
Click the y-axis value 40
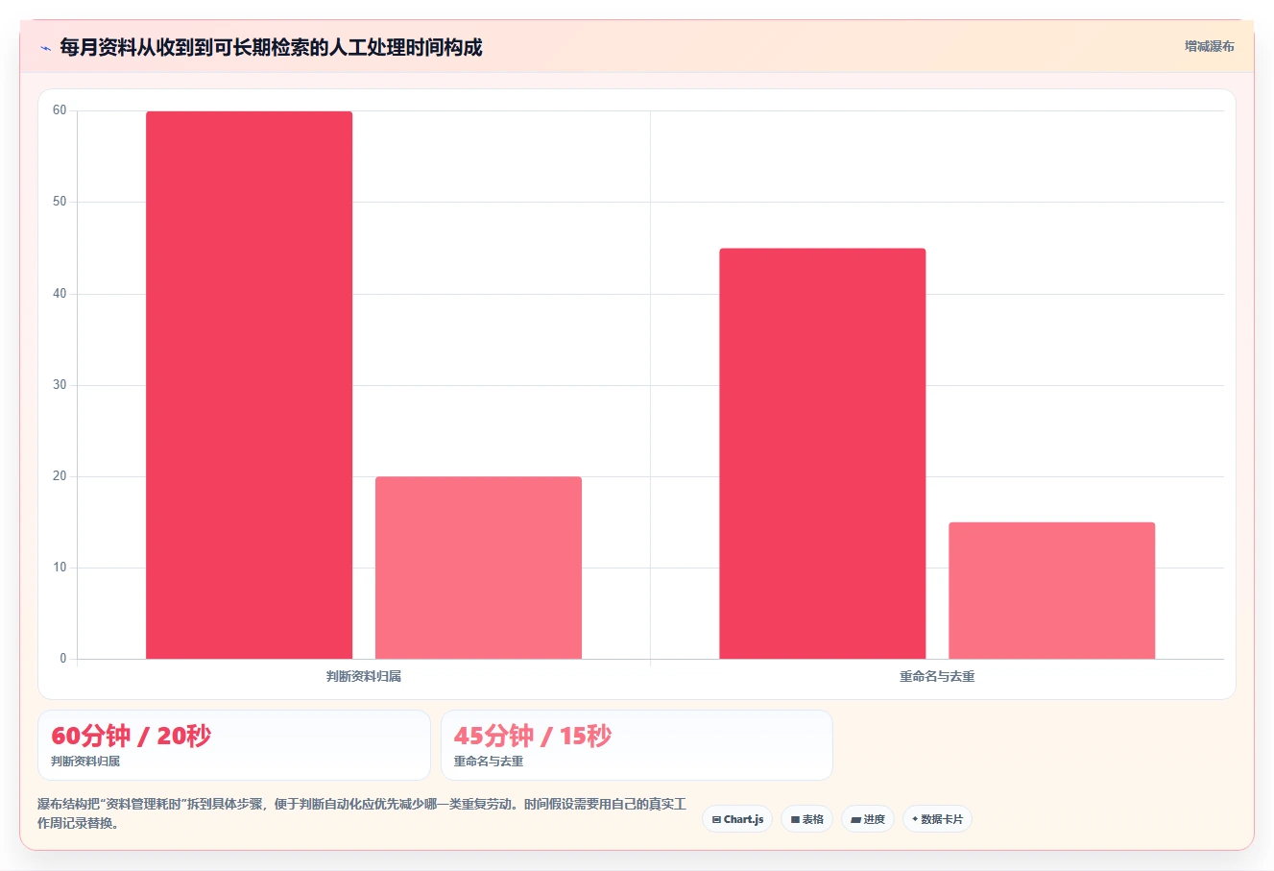click(60, 294)
